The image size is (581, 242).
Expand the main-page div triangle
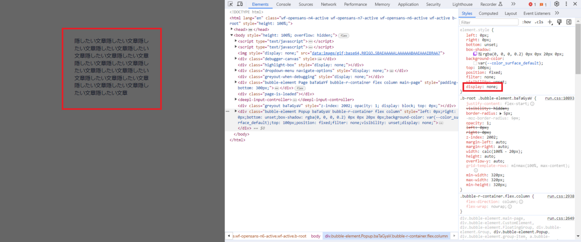coord(236,83)
